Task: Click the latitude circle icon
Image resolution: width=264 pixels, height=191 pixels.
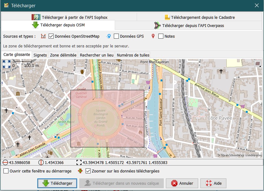Action: pos(5,162)
